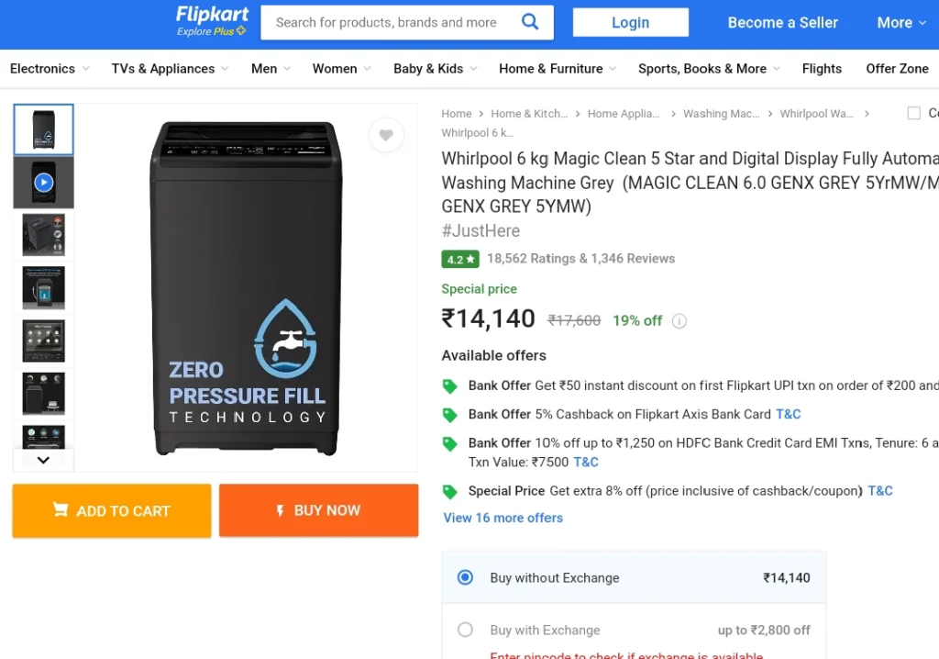Image resolution: width=939 pixels, height=659 pixels.
Task: Click the ADD TO CART button
Action: click(x=112, y=511)
